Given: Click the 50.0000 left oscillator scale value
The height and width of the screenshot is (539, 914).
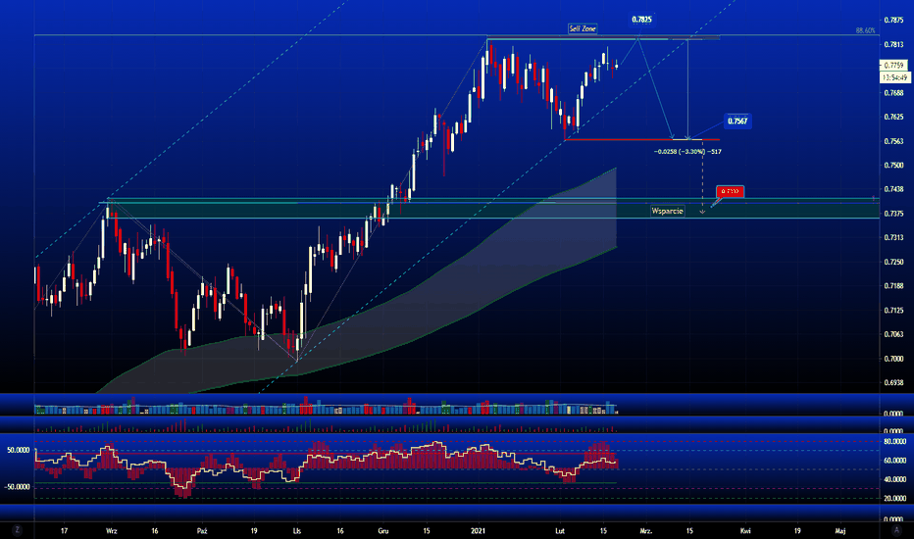Looking at the screenshot, I should [18, 451].
